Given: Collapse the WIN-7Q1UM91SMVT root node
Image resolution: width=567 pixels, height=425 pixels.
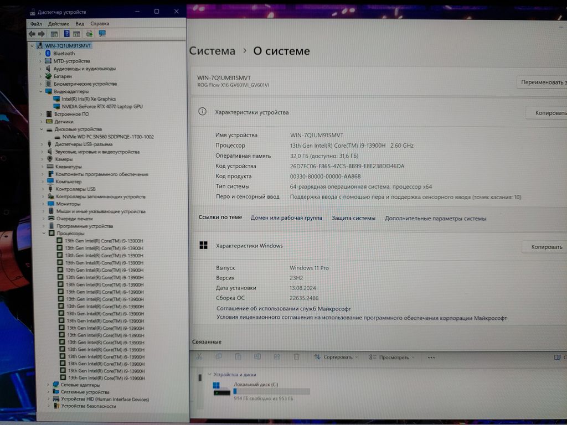Looking at the screenshot, I should [32, 46].
